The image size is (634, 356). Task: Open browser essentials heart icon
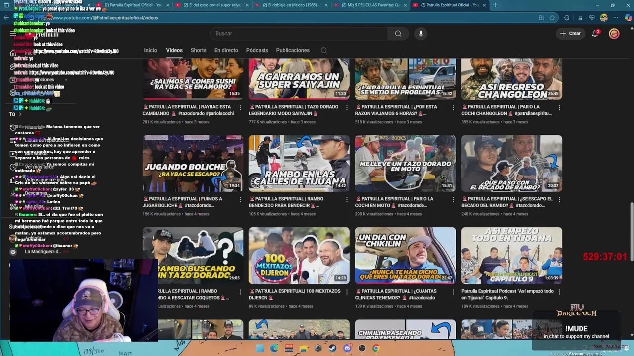pyautogui.click(x=592, y=18)
